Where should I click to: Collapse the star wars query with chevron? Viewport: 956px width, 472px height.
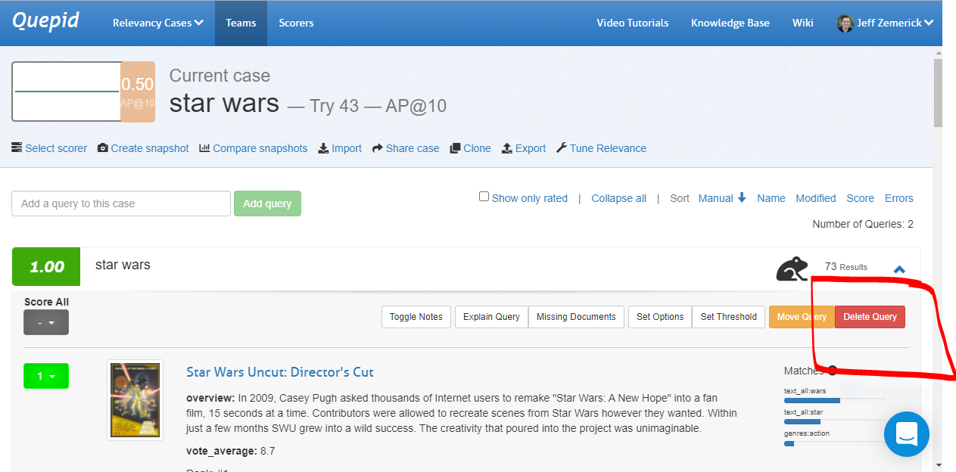tap(899, 269)
